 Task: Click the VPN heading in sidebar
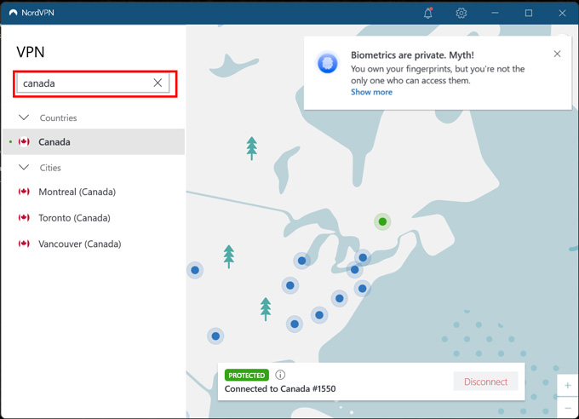(x=31, y=52)
